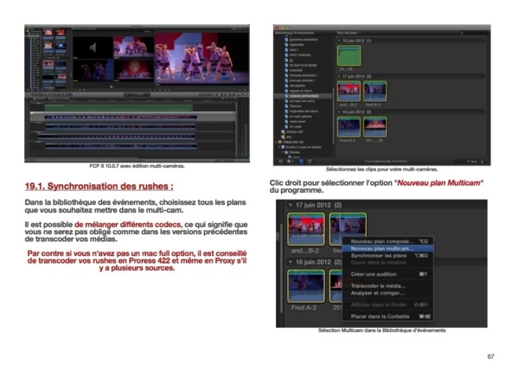The width and height of the screenshot is (518, 376).
Task: Collapse third date group in upper event library
Action: pos(339,112)
